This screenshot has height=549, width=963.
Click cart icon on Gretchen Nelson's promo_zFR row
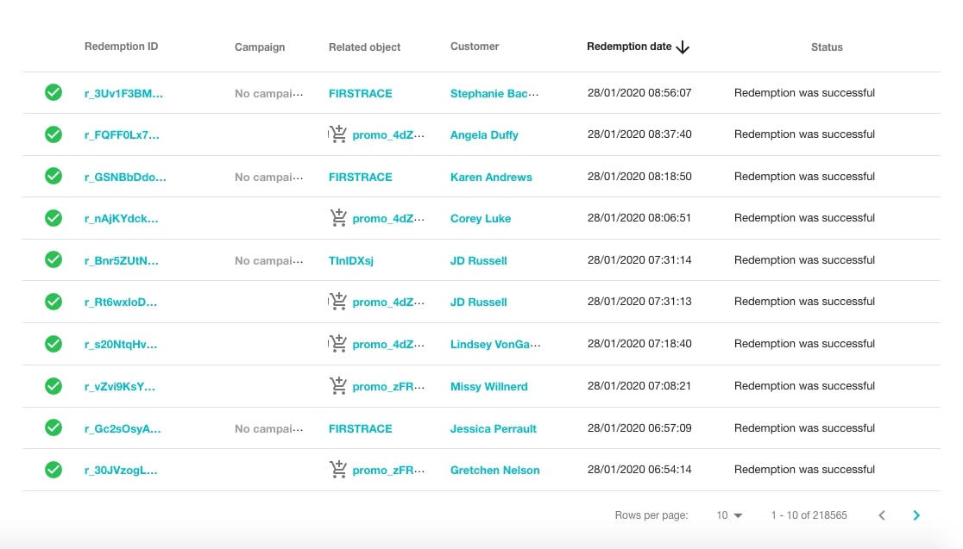337,469
